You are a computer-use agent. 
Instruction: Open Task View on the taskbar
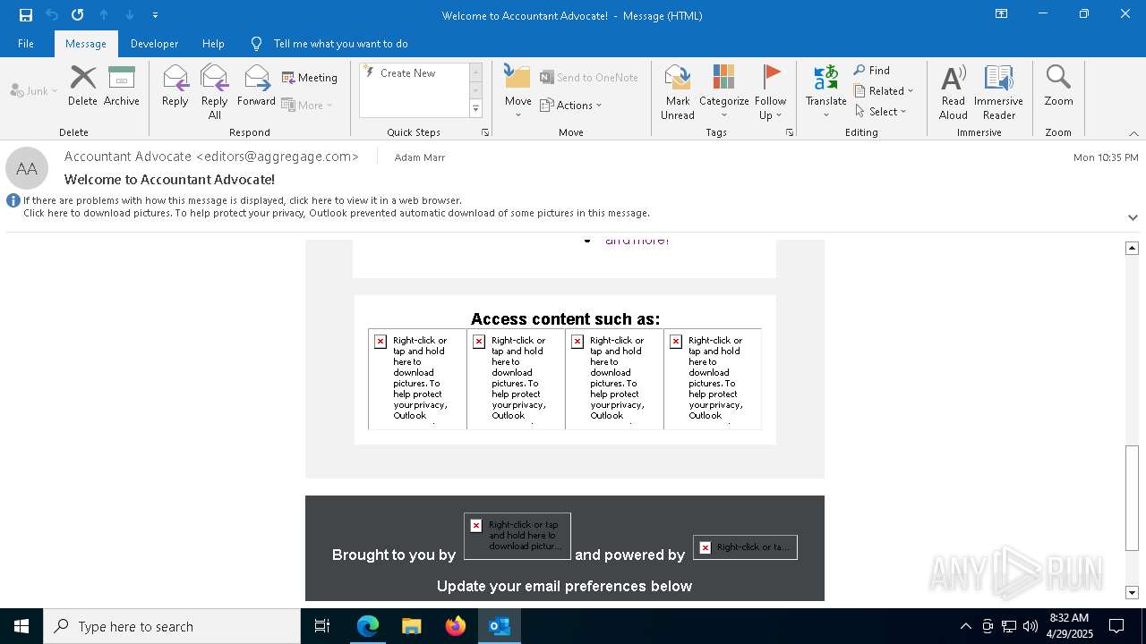point(322,626)
